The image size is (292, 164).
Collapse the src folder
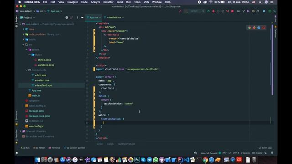click(23, 45)
